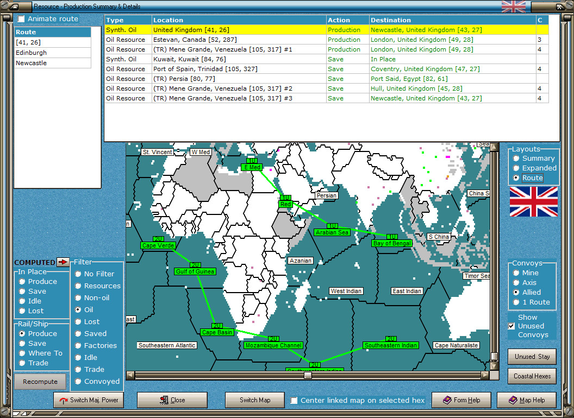The height and width of the screenshot is (418, 574).
Task: Click the small UK flag in title bar
Action: (513, 7)
